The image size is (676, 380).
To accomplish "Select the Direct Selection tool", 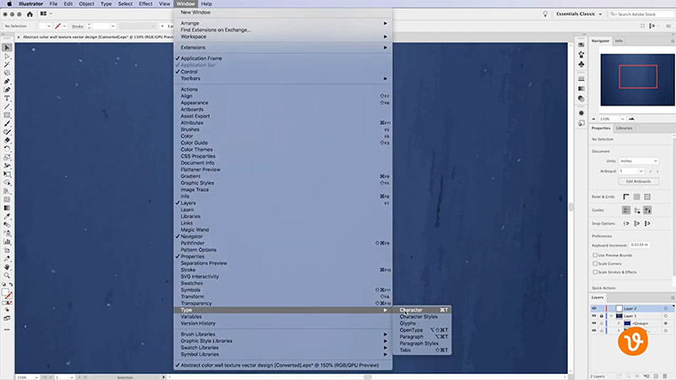I will click(7, 56).
